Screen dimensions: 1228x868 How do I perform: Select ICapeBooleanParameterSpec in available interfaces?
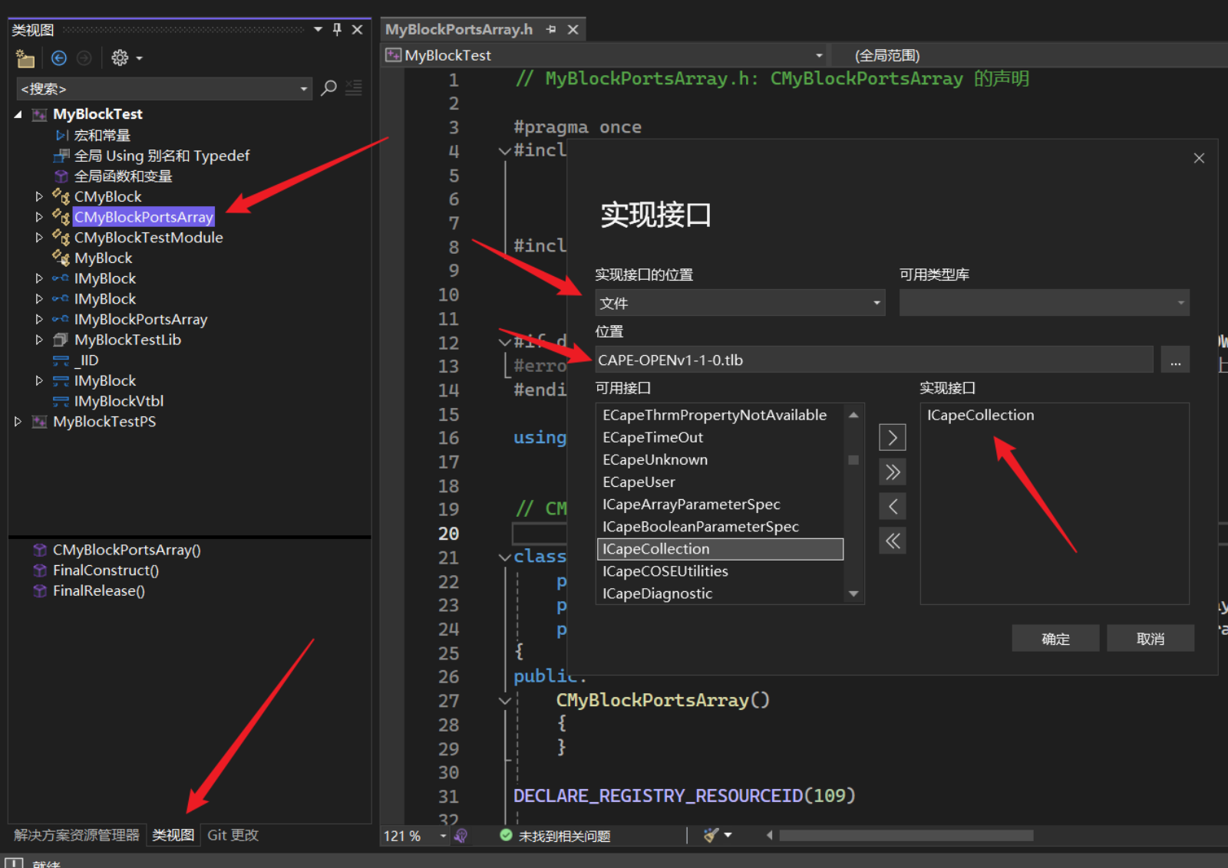pos(700,527)
